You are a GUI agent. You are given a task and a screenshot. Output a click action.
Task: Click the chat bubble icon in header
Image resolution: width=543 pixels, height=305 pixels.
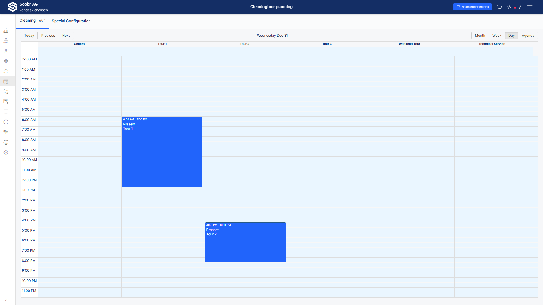(x=499, y=7)
